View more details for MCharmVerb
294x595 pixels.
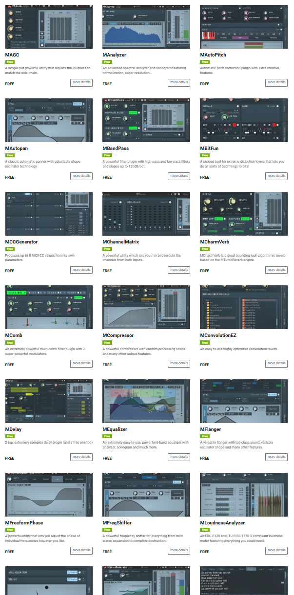point(276,269)
